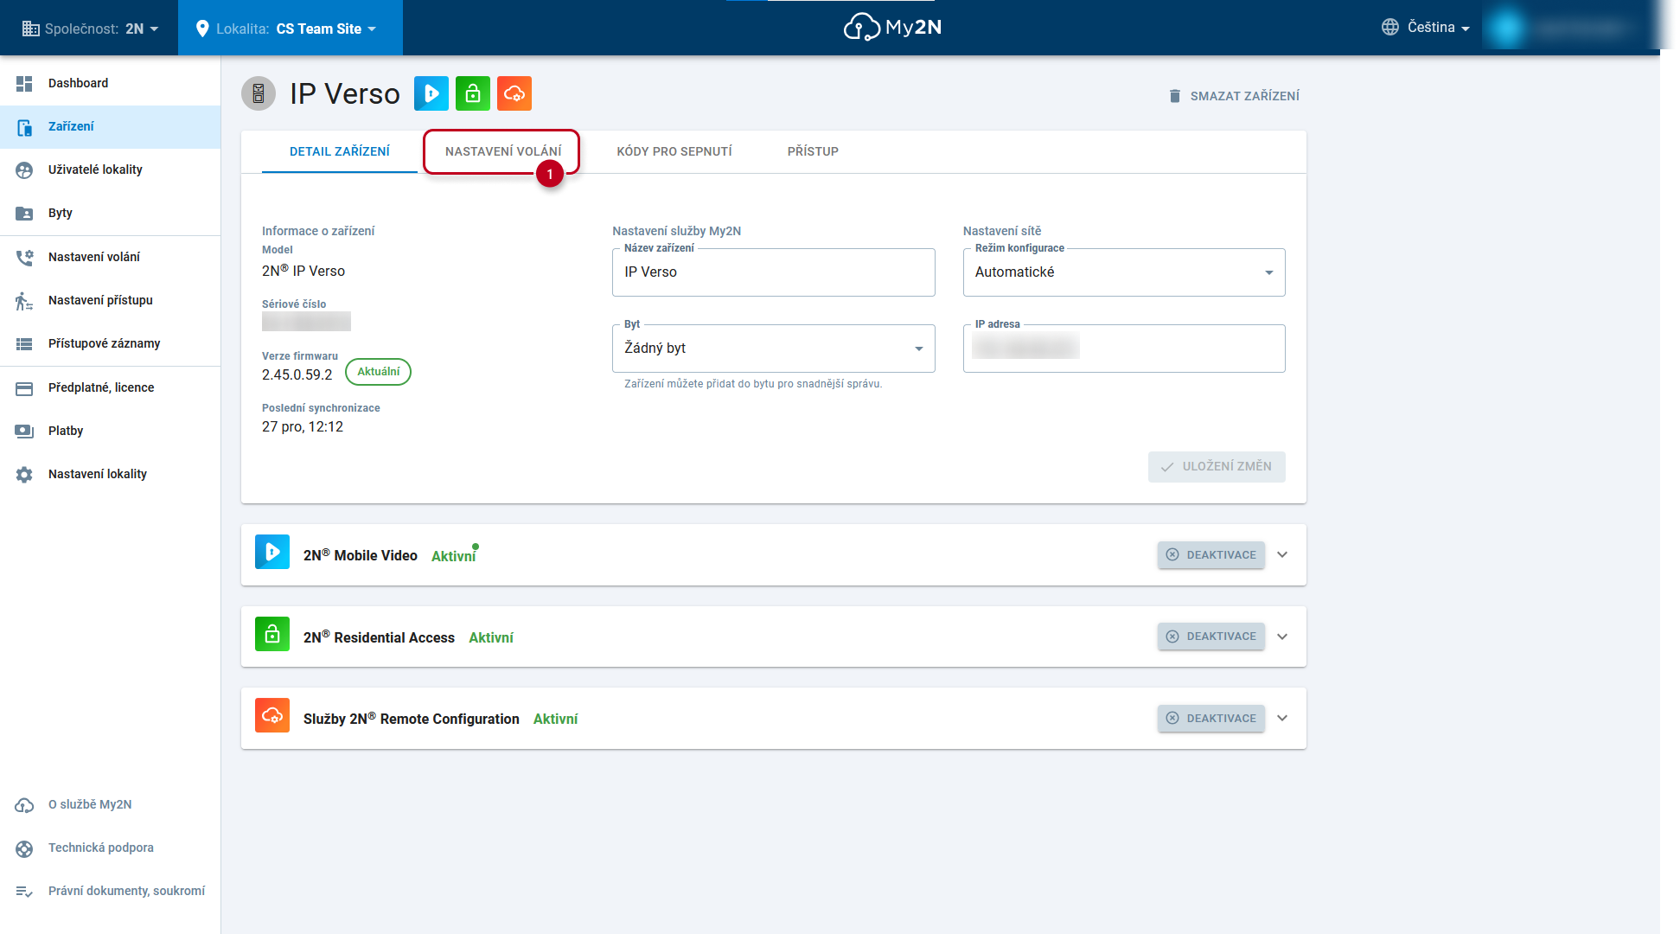
Task: Open Technická podpora link
Action: click(101, 848)
